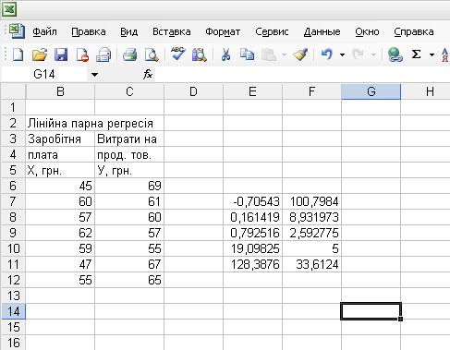Open the Окно menu
The image size is (450, 350).
click(x=367, y=31)
